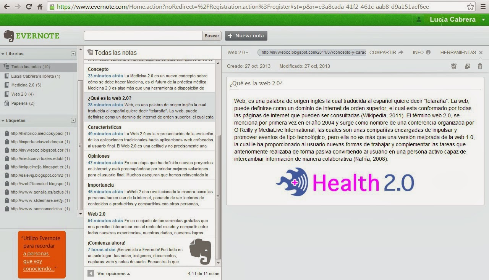Open the Etiquetas options dropdown

[x=73, y=120]
